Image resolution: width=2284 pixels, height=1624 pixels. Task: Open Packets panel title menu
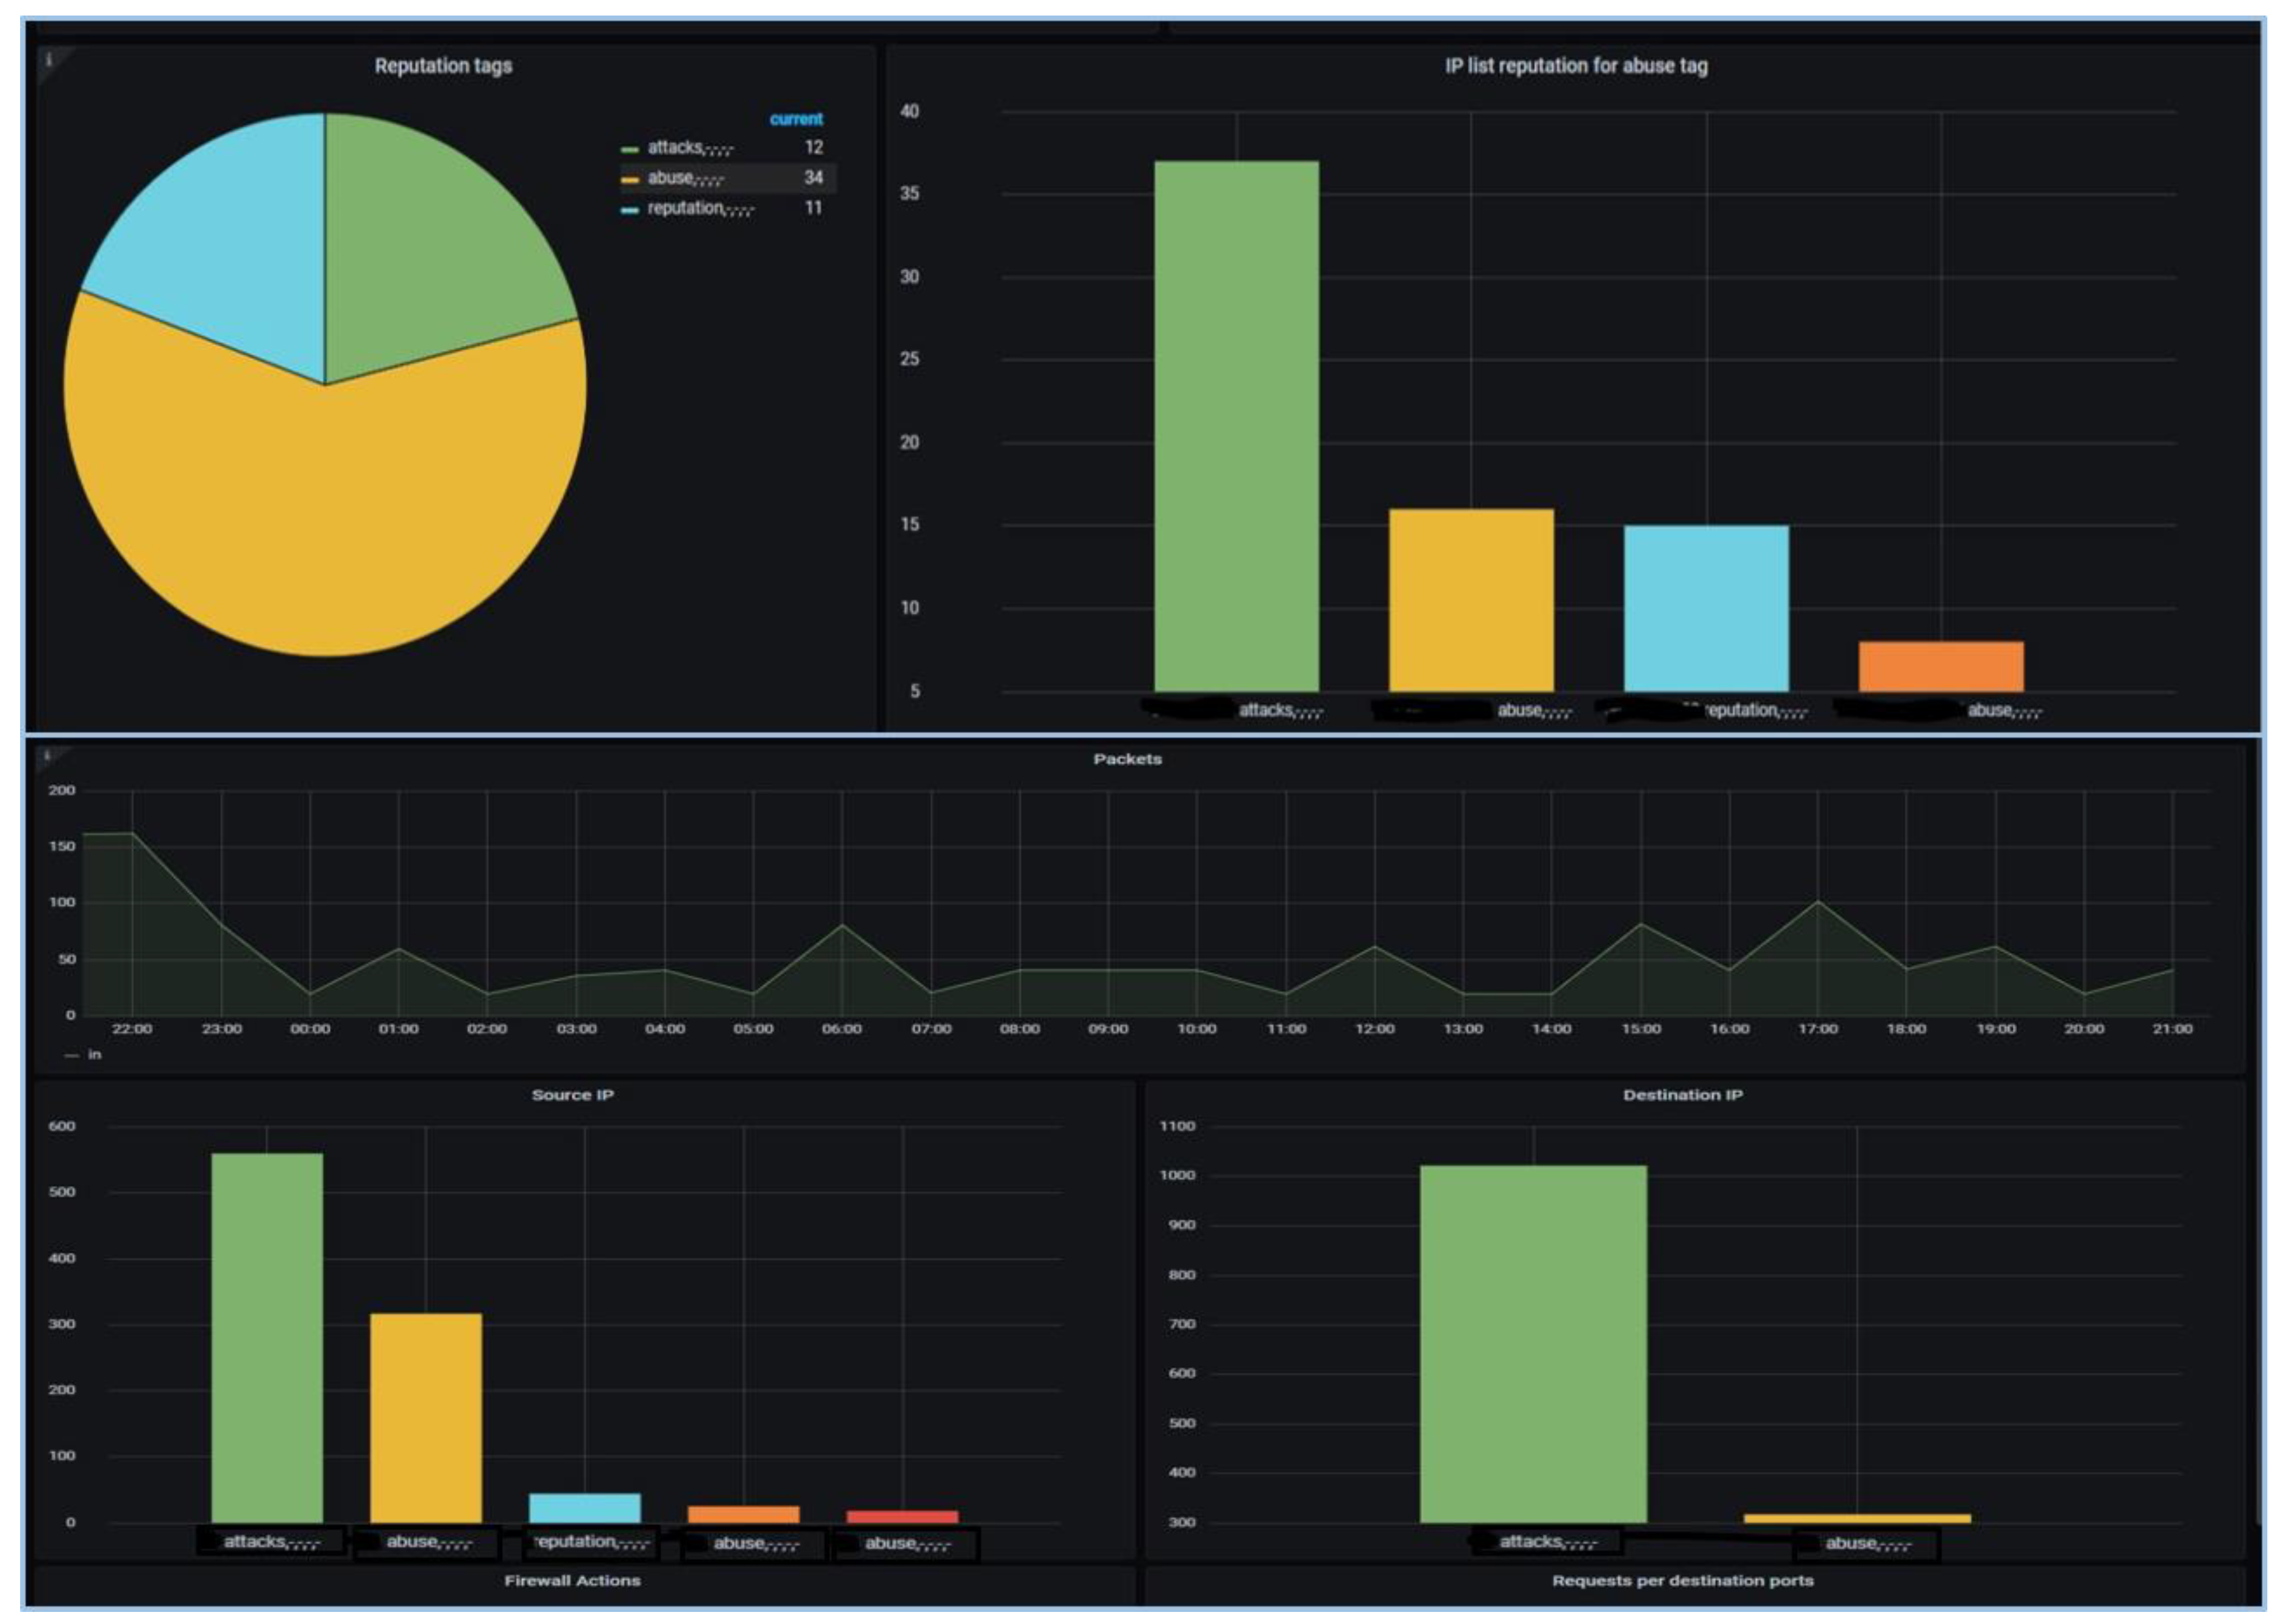pyautogui.click(x=1127, y=759)
